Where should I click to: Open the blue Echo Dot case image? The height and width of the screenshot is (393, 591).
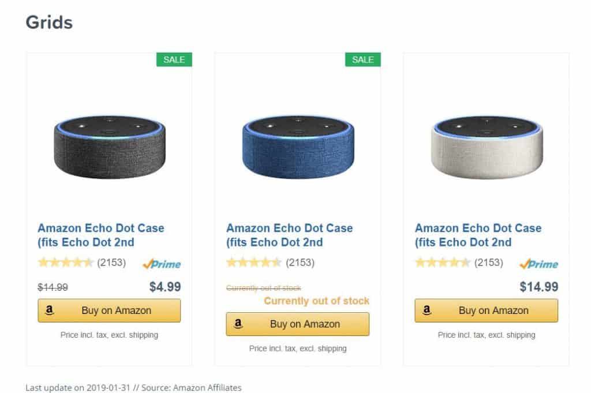(298, 147)
